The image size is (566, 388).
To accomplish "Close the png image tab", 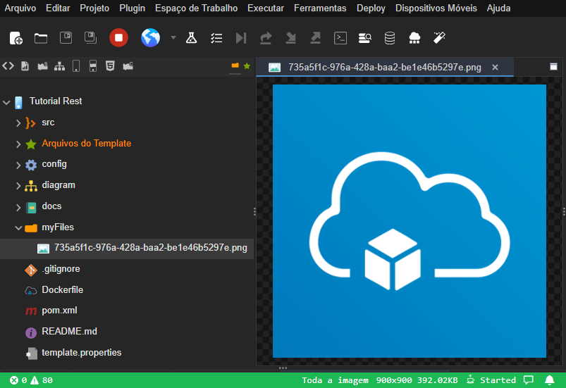I will [496, 67].
